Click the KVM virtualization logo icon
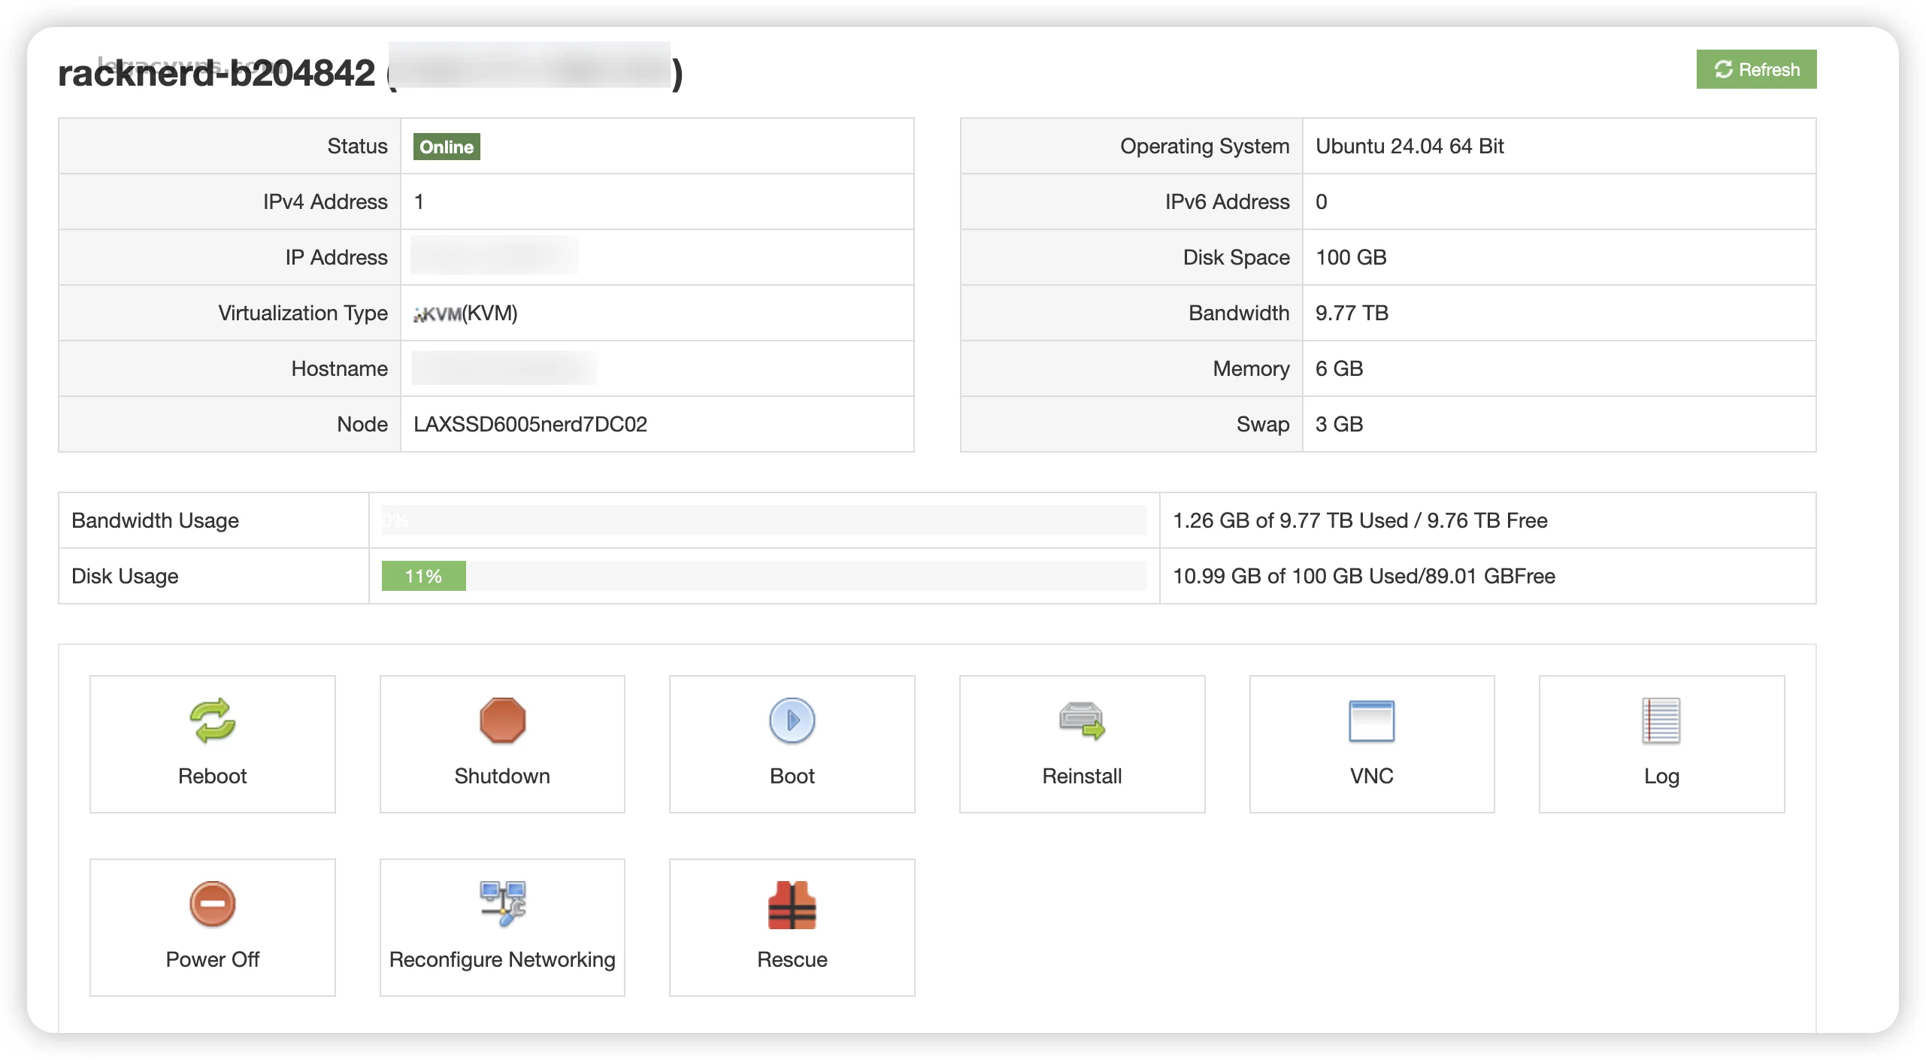The width and height of the screenshot is (1926, 1060). (x=437, y=314)
